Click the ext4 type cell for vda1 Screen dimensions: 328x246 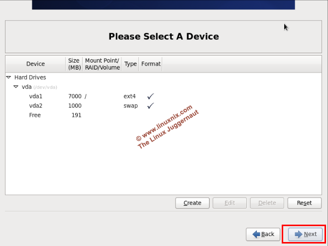pos(129,96)
